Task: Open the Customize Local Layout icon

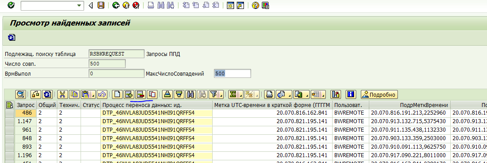Action: pos(265,5)
